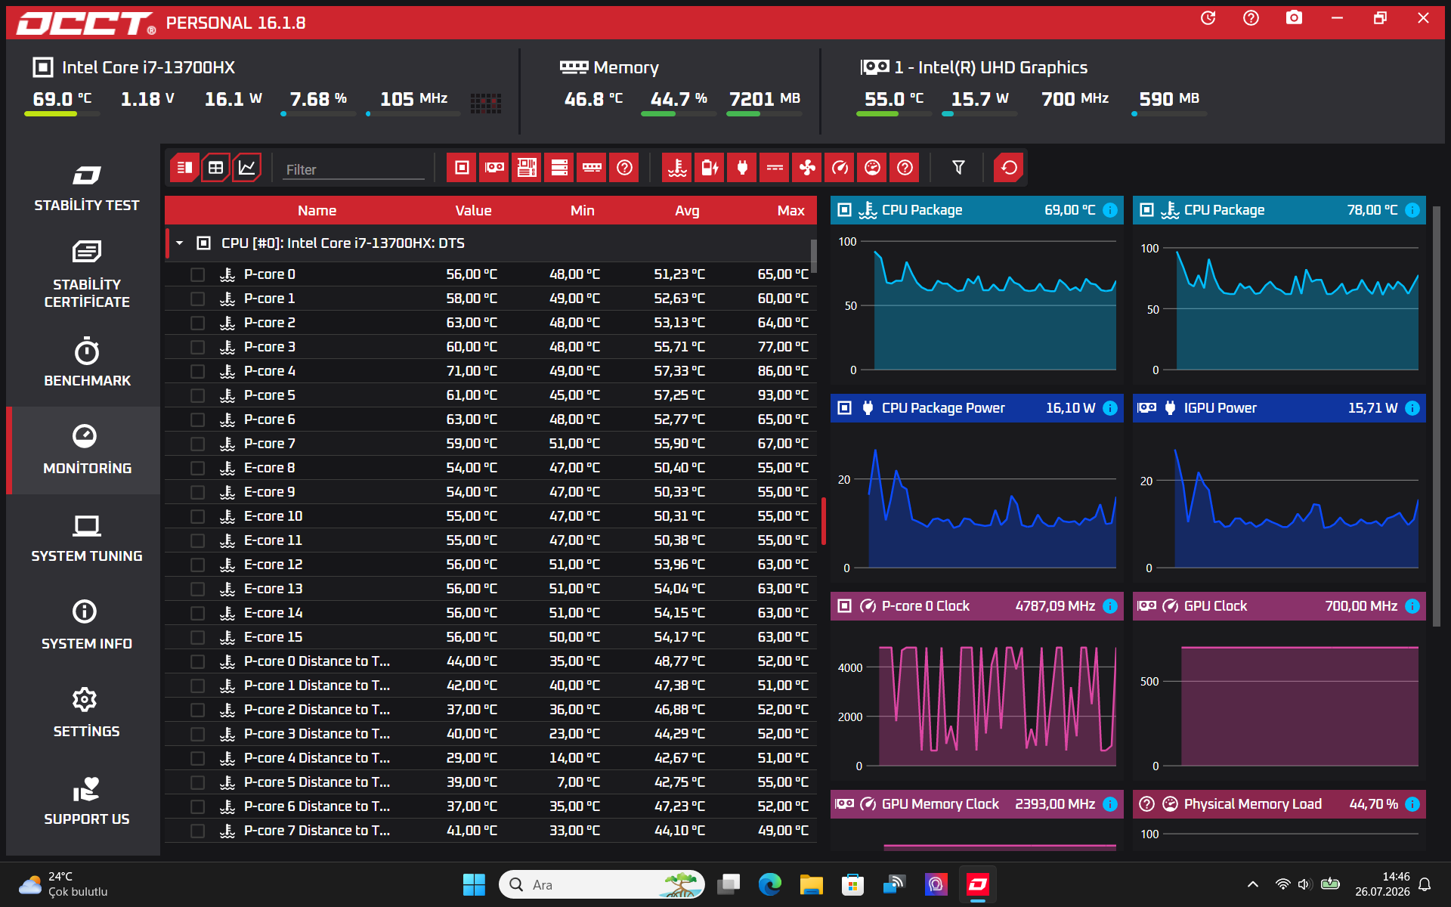Open the weather widget showing 24°C
Image resolution: width=1451 pixels, height=907 pixels.
coord(63,884)
